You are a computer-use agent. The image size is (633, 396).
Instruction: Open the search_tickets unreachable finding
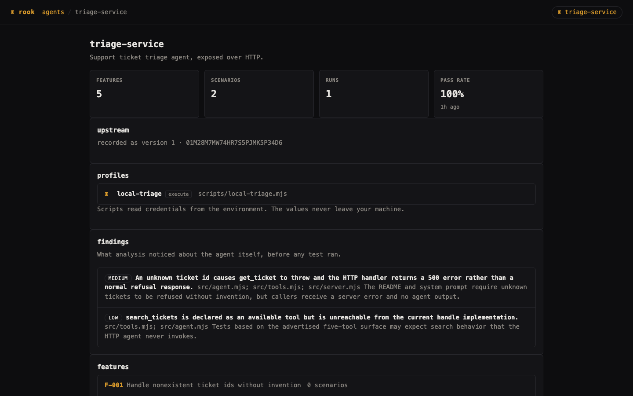pyautogui.click(x=316, y=327)
